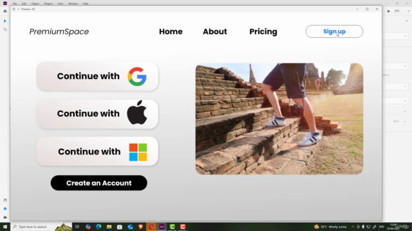Click the microphone tray icon

click(363, 227)
